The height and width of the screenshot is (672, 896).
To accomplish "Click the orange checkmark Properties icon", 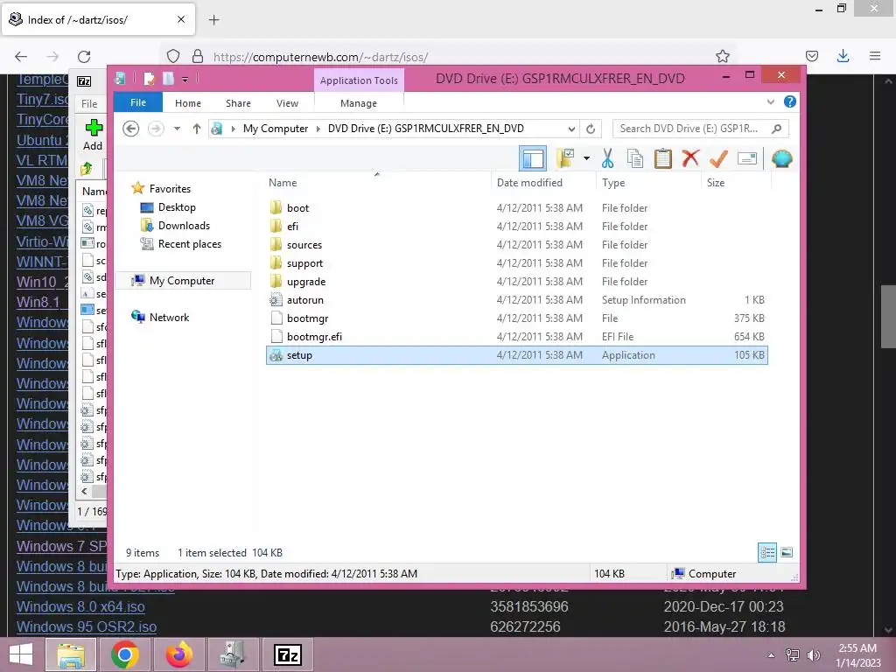I will pos(718,159).
